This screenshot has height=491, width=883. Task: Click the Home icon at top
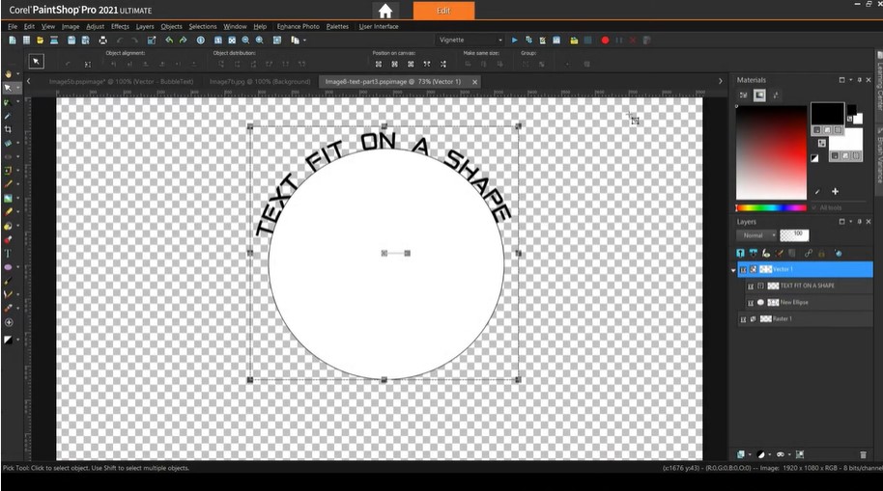pos(385,11)
